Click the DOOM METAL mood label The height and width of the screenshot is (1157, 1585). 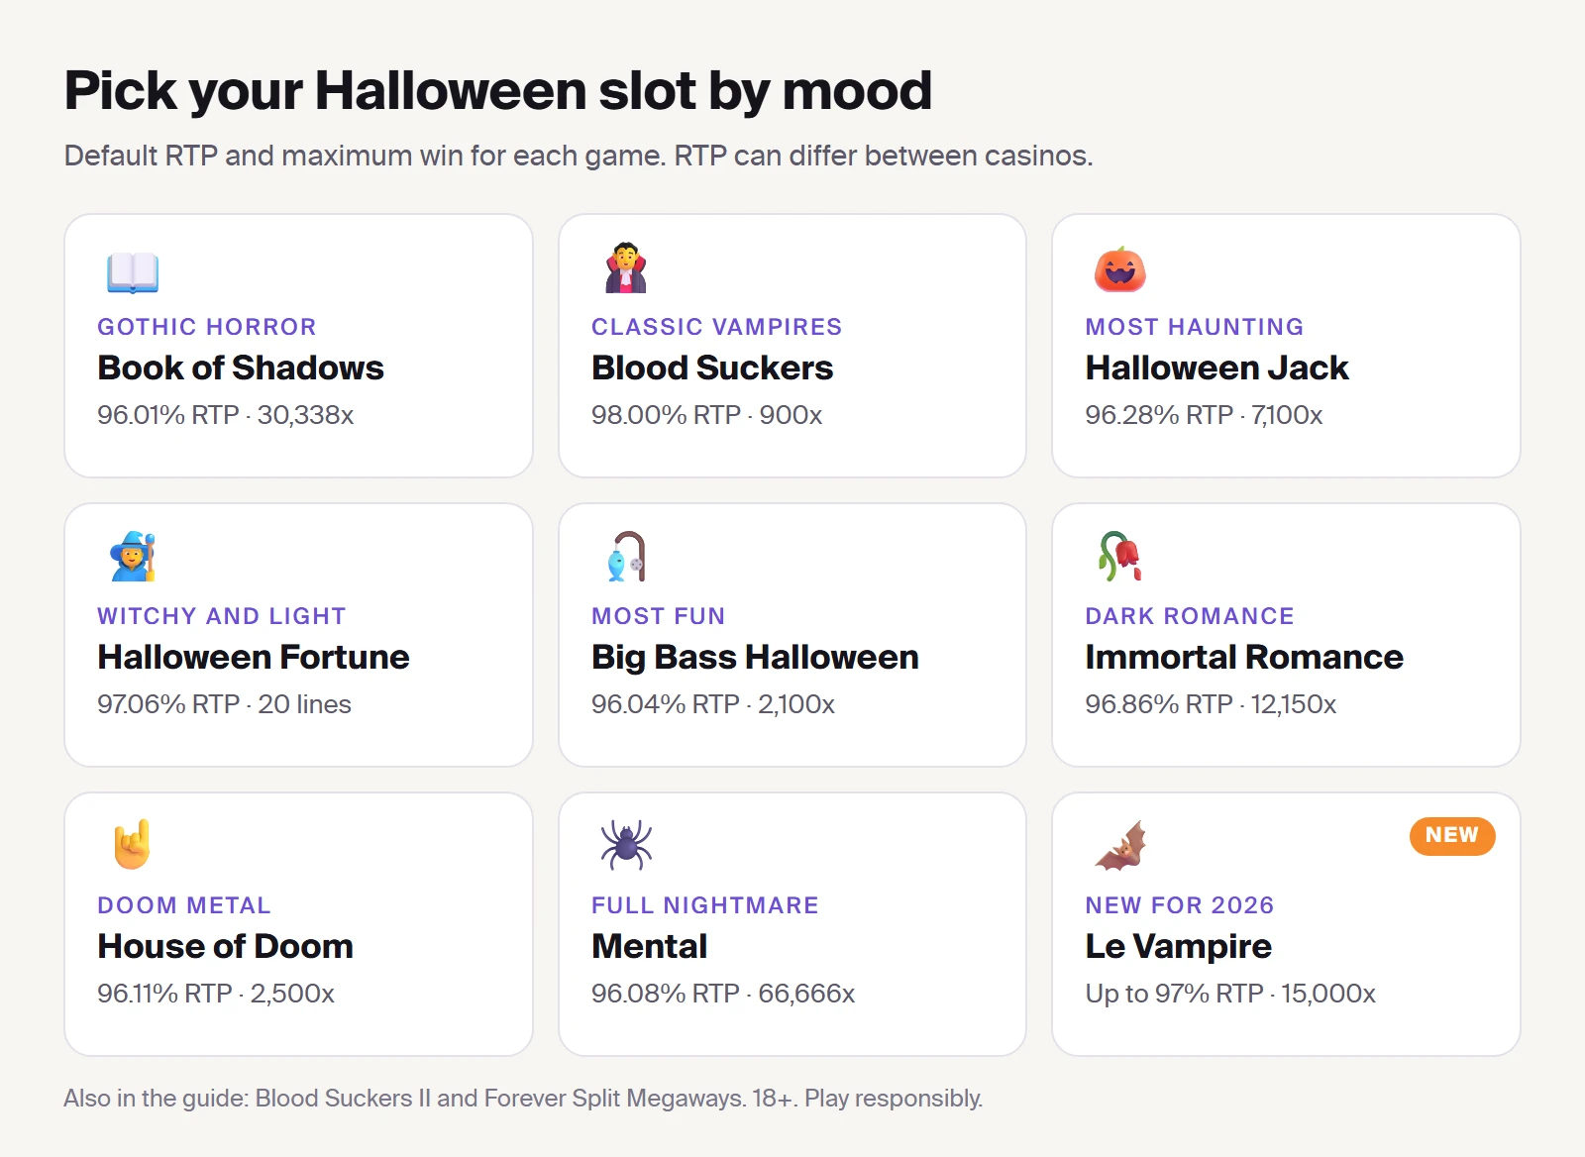[184, 905]
